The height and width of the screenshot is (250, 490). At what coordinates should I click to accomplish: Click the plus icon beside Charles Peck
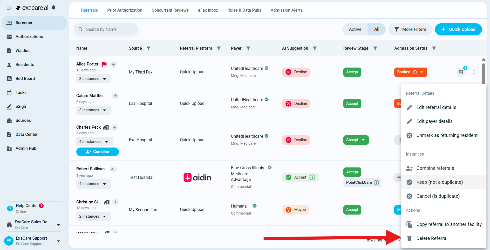coord(115,127)
